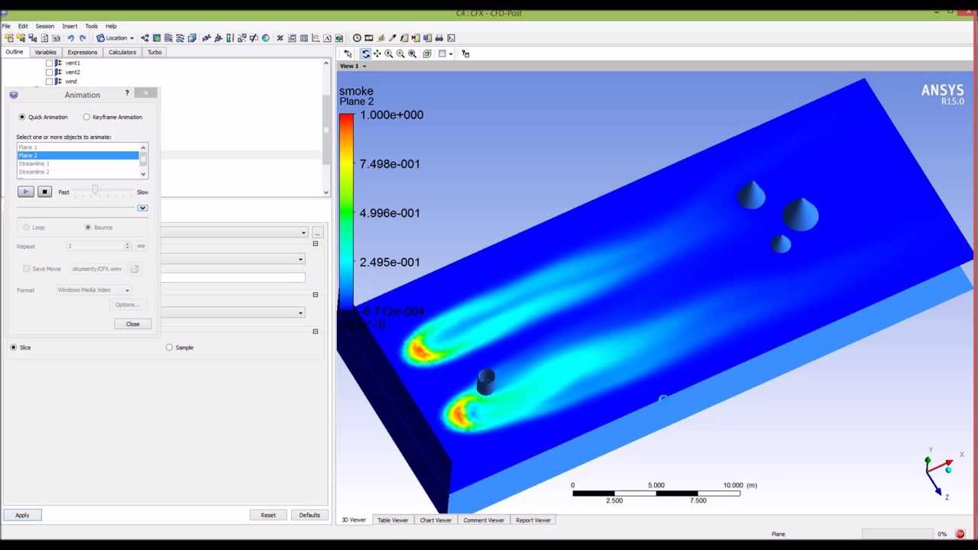Open the View 1 dropdown menu
The width and height of the screenshot is (978, 550).
point(353,66)
